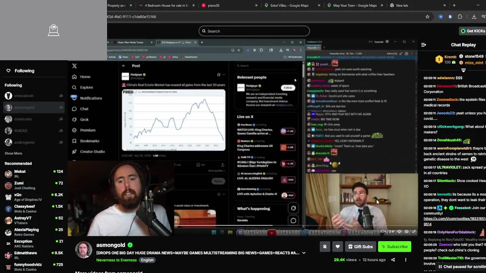Open recommended channel Zumi

pyautogui.click(x=33, y=185)
